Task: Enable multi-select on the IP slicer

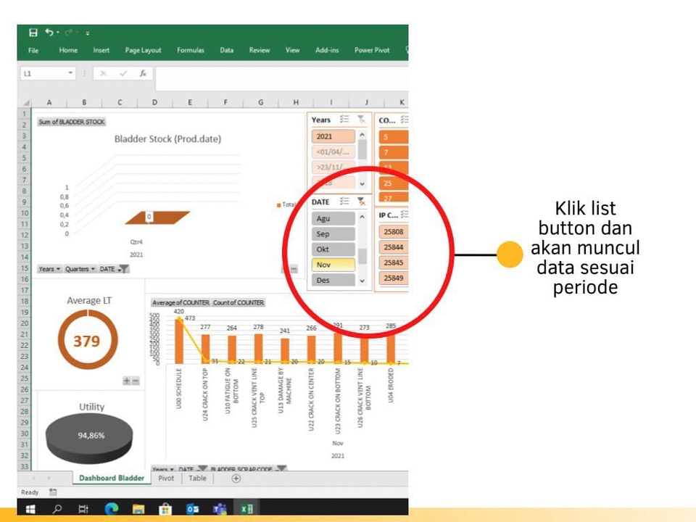Action: [x=404, y=212]
